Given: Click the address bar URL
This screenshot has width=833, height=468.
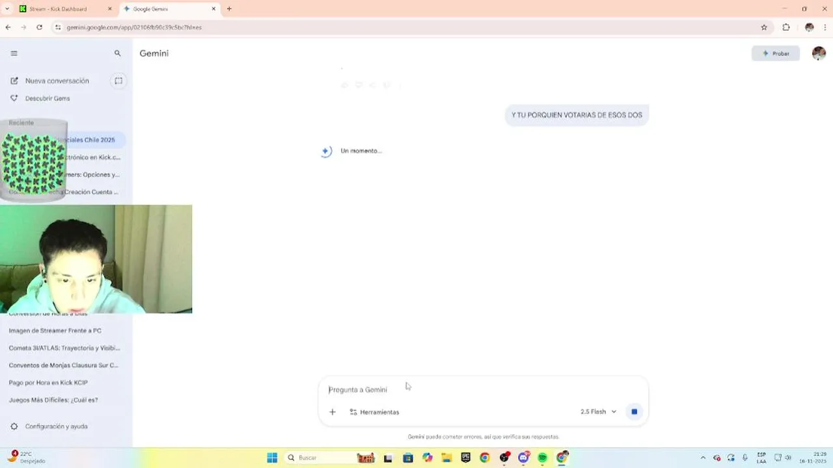Looking at the screenshot, I should tap(134, 27).
